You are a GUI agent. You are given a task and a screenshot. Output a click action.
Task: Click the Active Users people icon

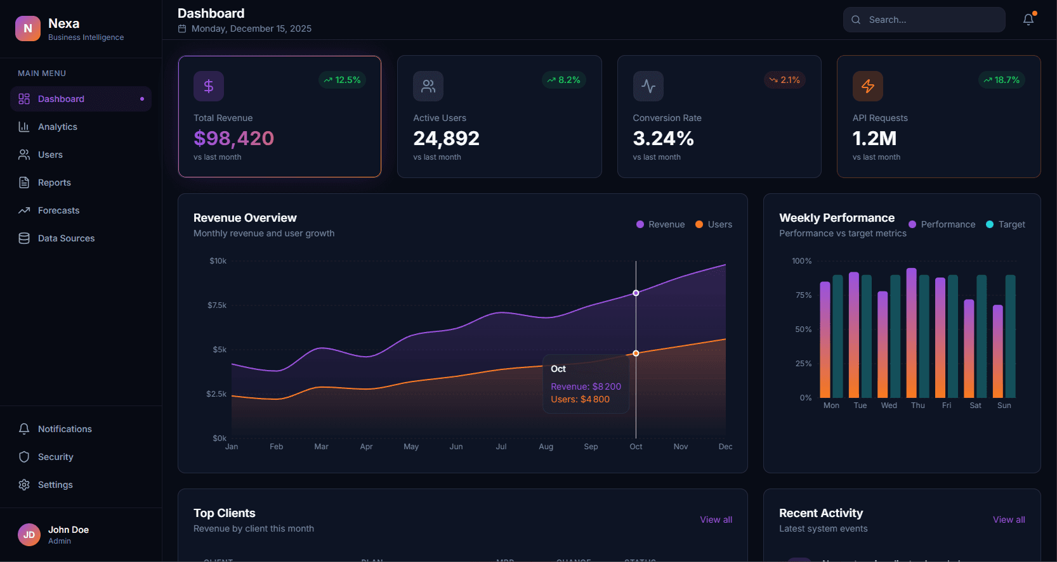(428, 86)
